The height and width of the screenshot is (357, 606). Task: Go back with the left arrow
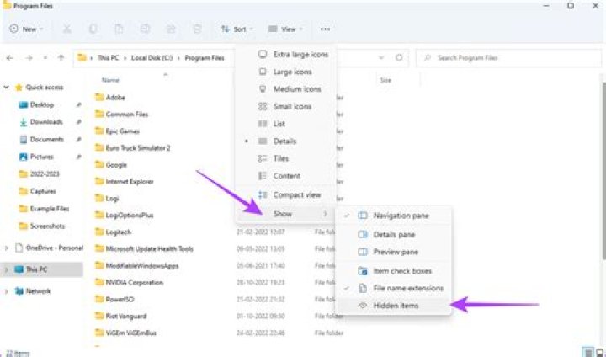coord(9,58)
